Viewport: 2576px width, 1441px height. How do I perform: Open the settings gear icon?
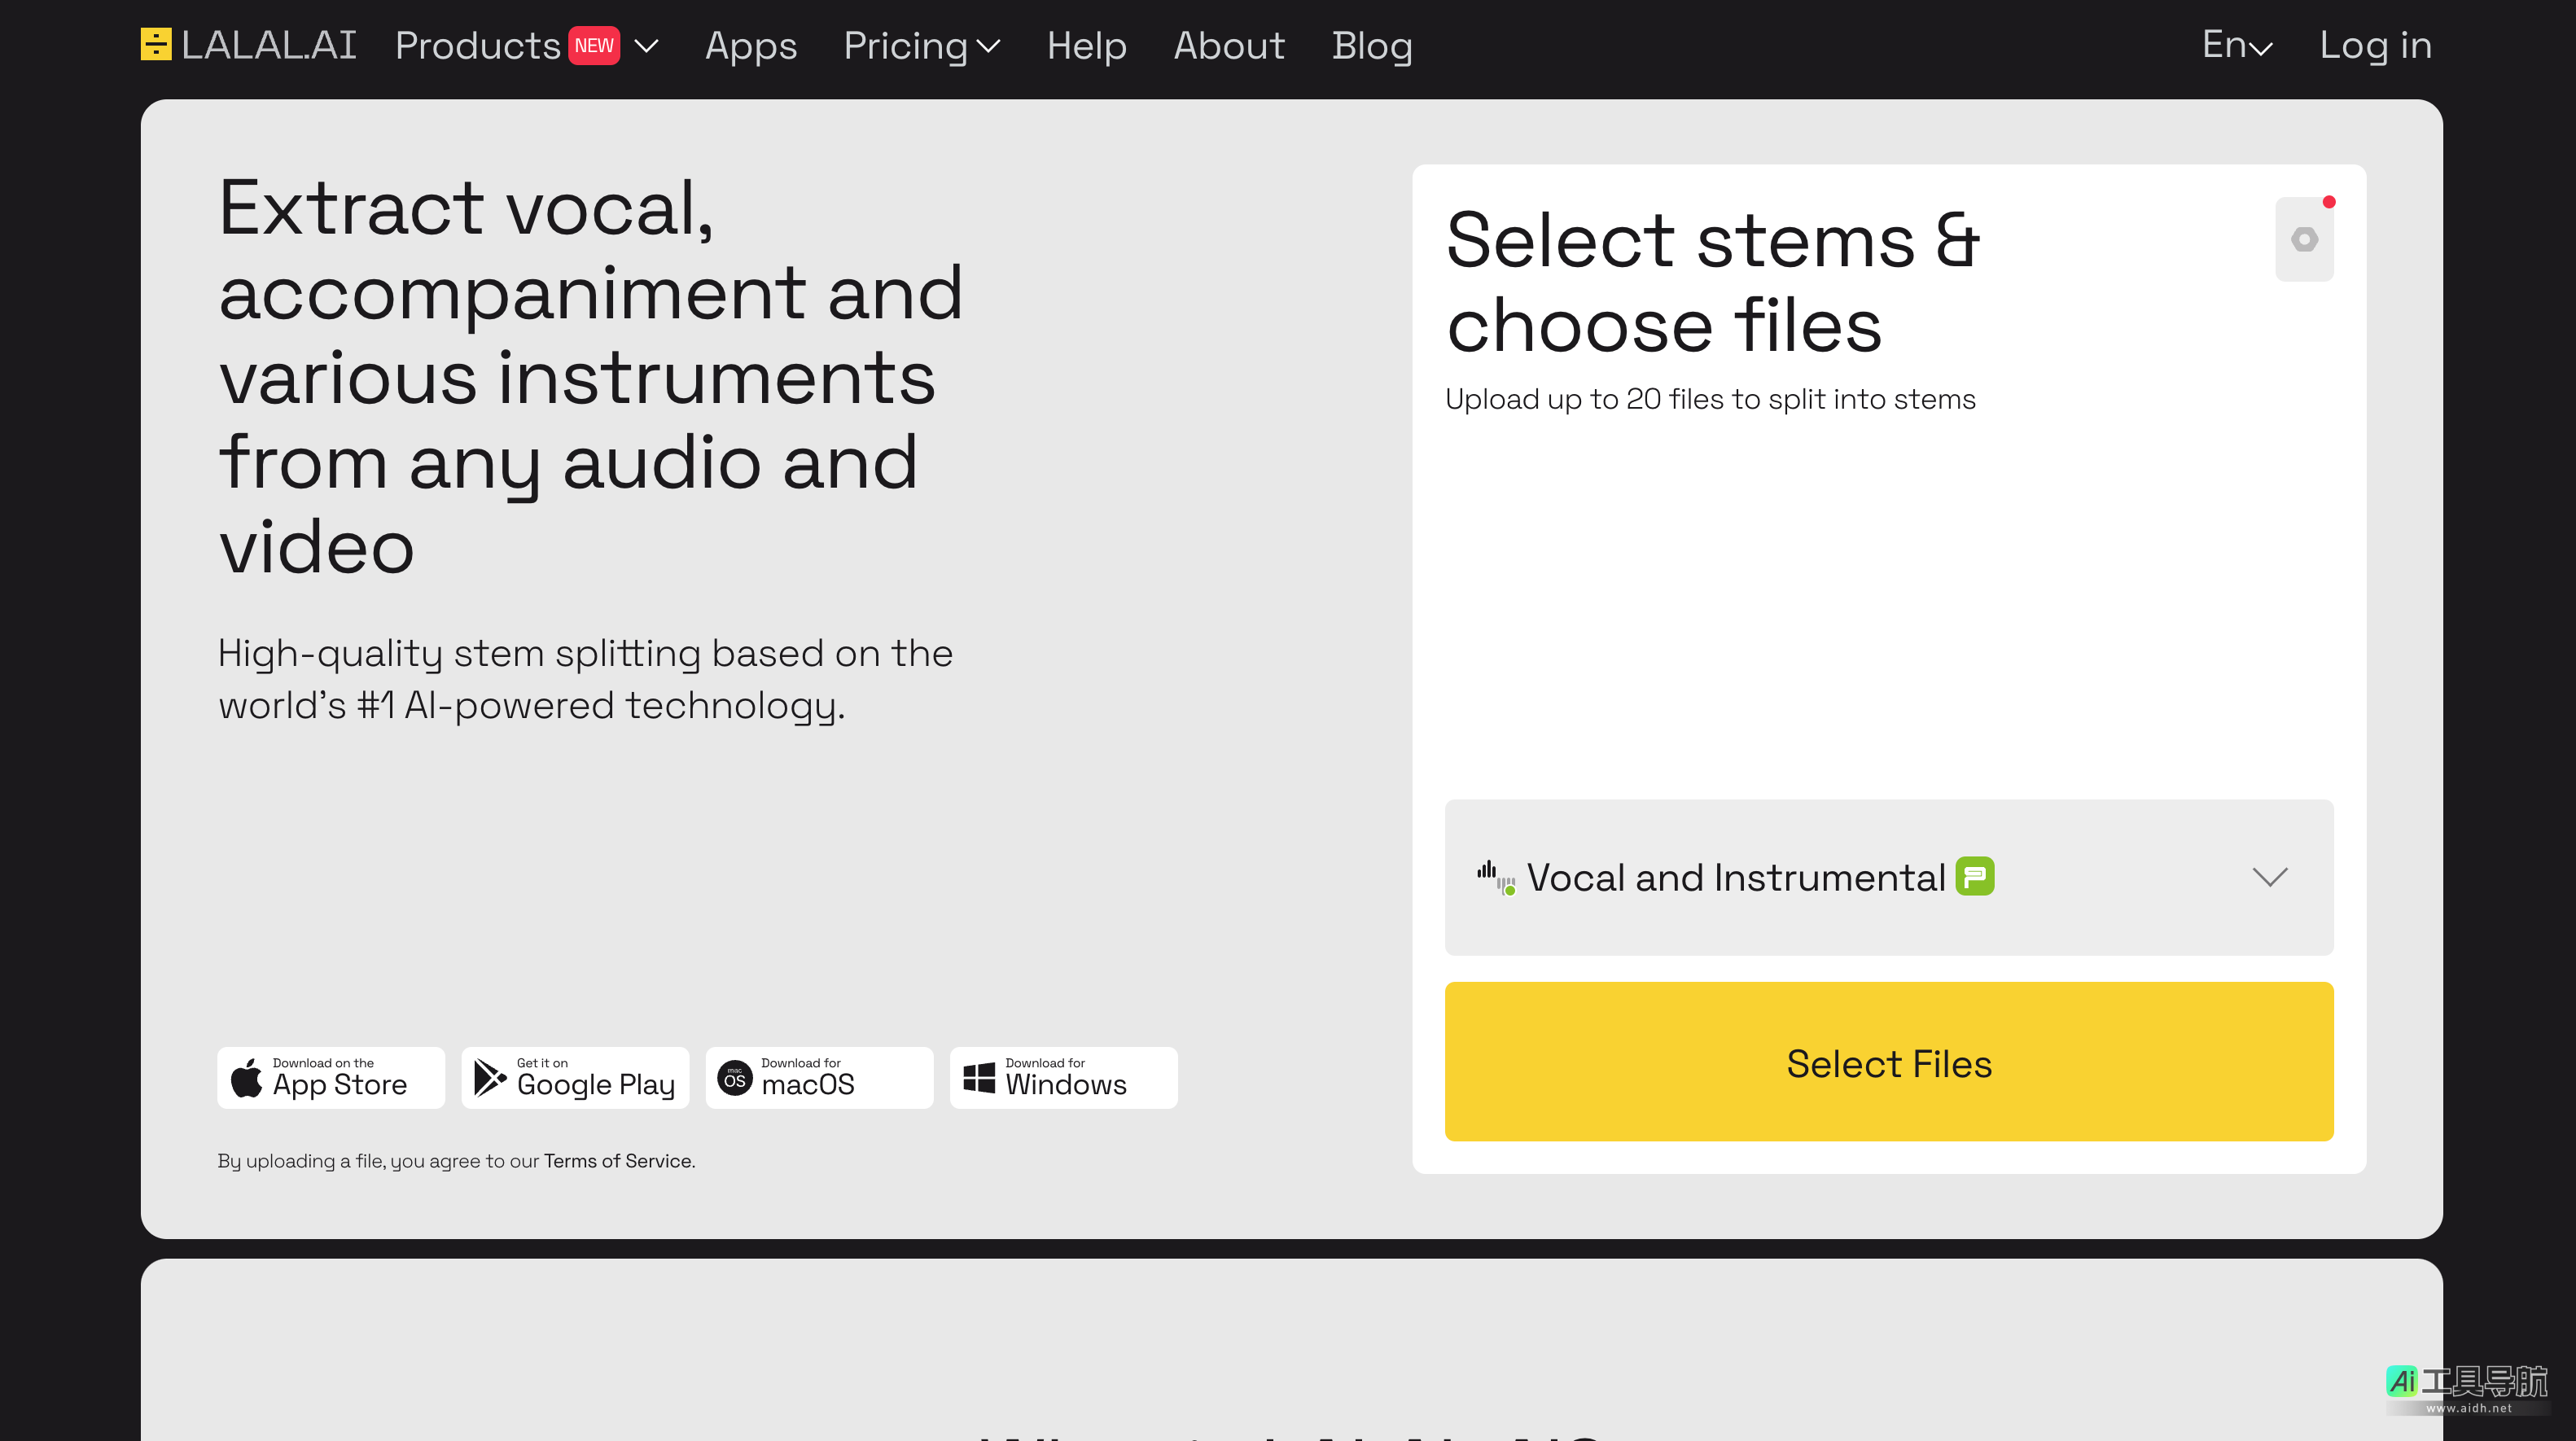tap(2303, 240)
